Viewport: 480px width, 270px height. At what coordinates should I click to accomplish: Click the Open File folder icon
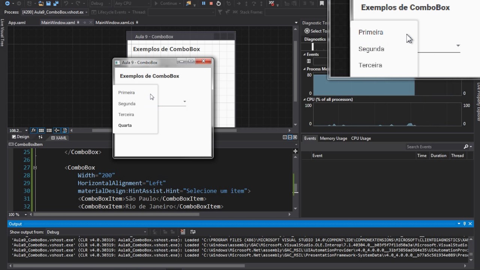(x=41, y=3)
